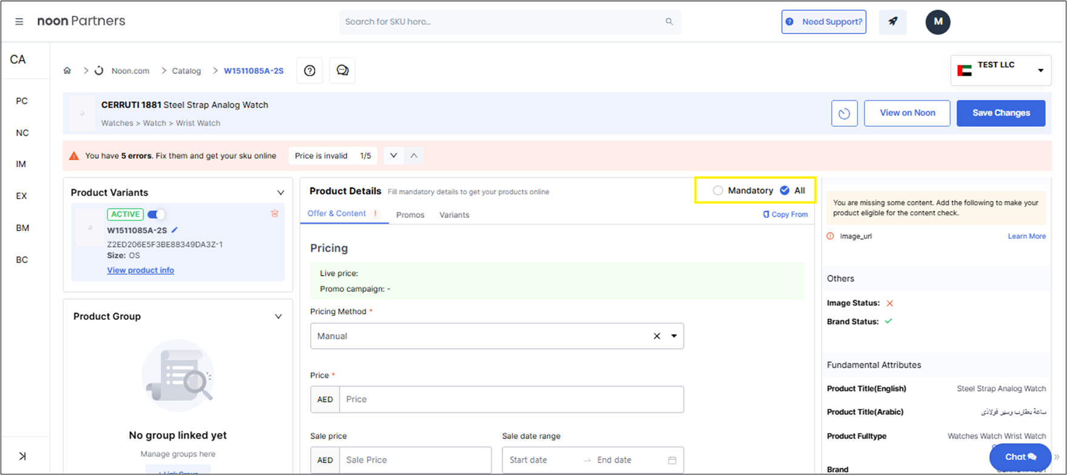
Task: Delete variant using trash icon
Action: point(275,214)
